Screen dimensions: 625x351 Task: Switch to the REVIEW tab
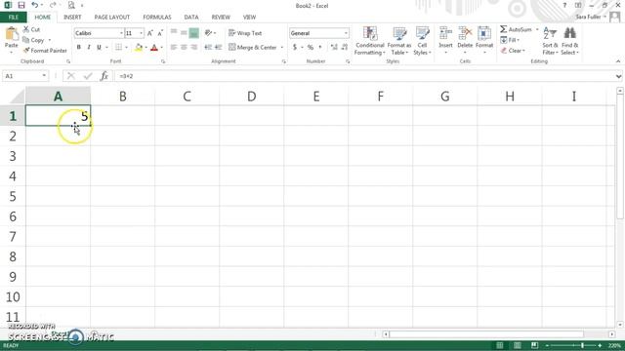click(221, 18)
